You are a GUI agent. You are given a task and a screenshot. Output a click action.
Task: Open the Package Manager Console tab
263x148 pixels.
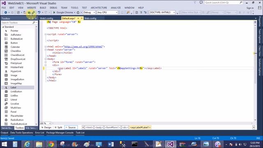pos(60,133)
